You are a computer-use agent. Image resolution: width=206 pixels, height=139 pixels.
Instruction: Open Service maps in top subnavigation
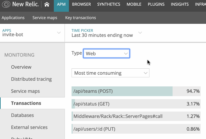pos(45,18)
